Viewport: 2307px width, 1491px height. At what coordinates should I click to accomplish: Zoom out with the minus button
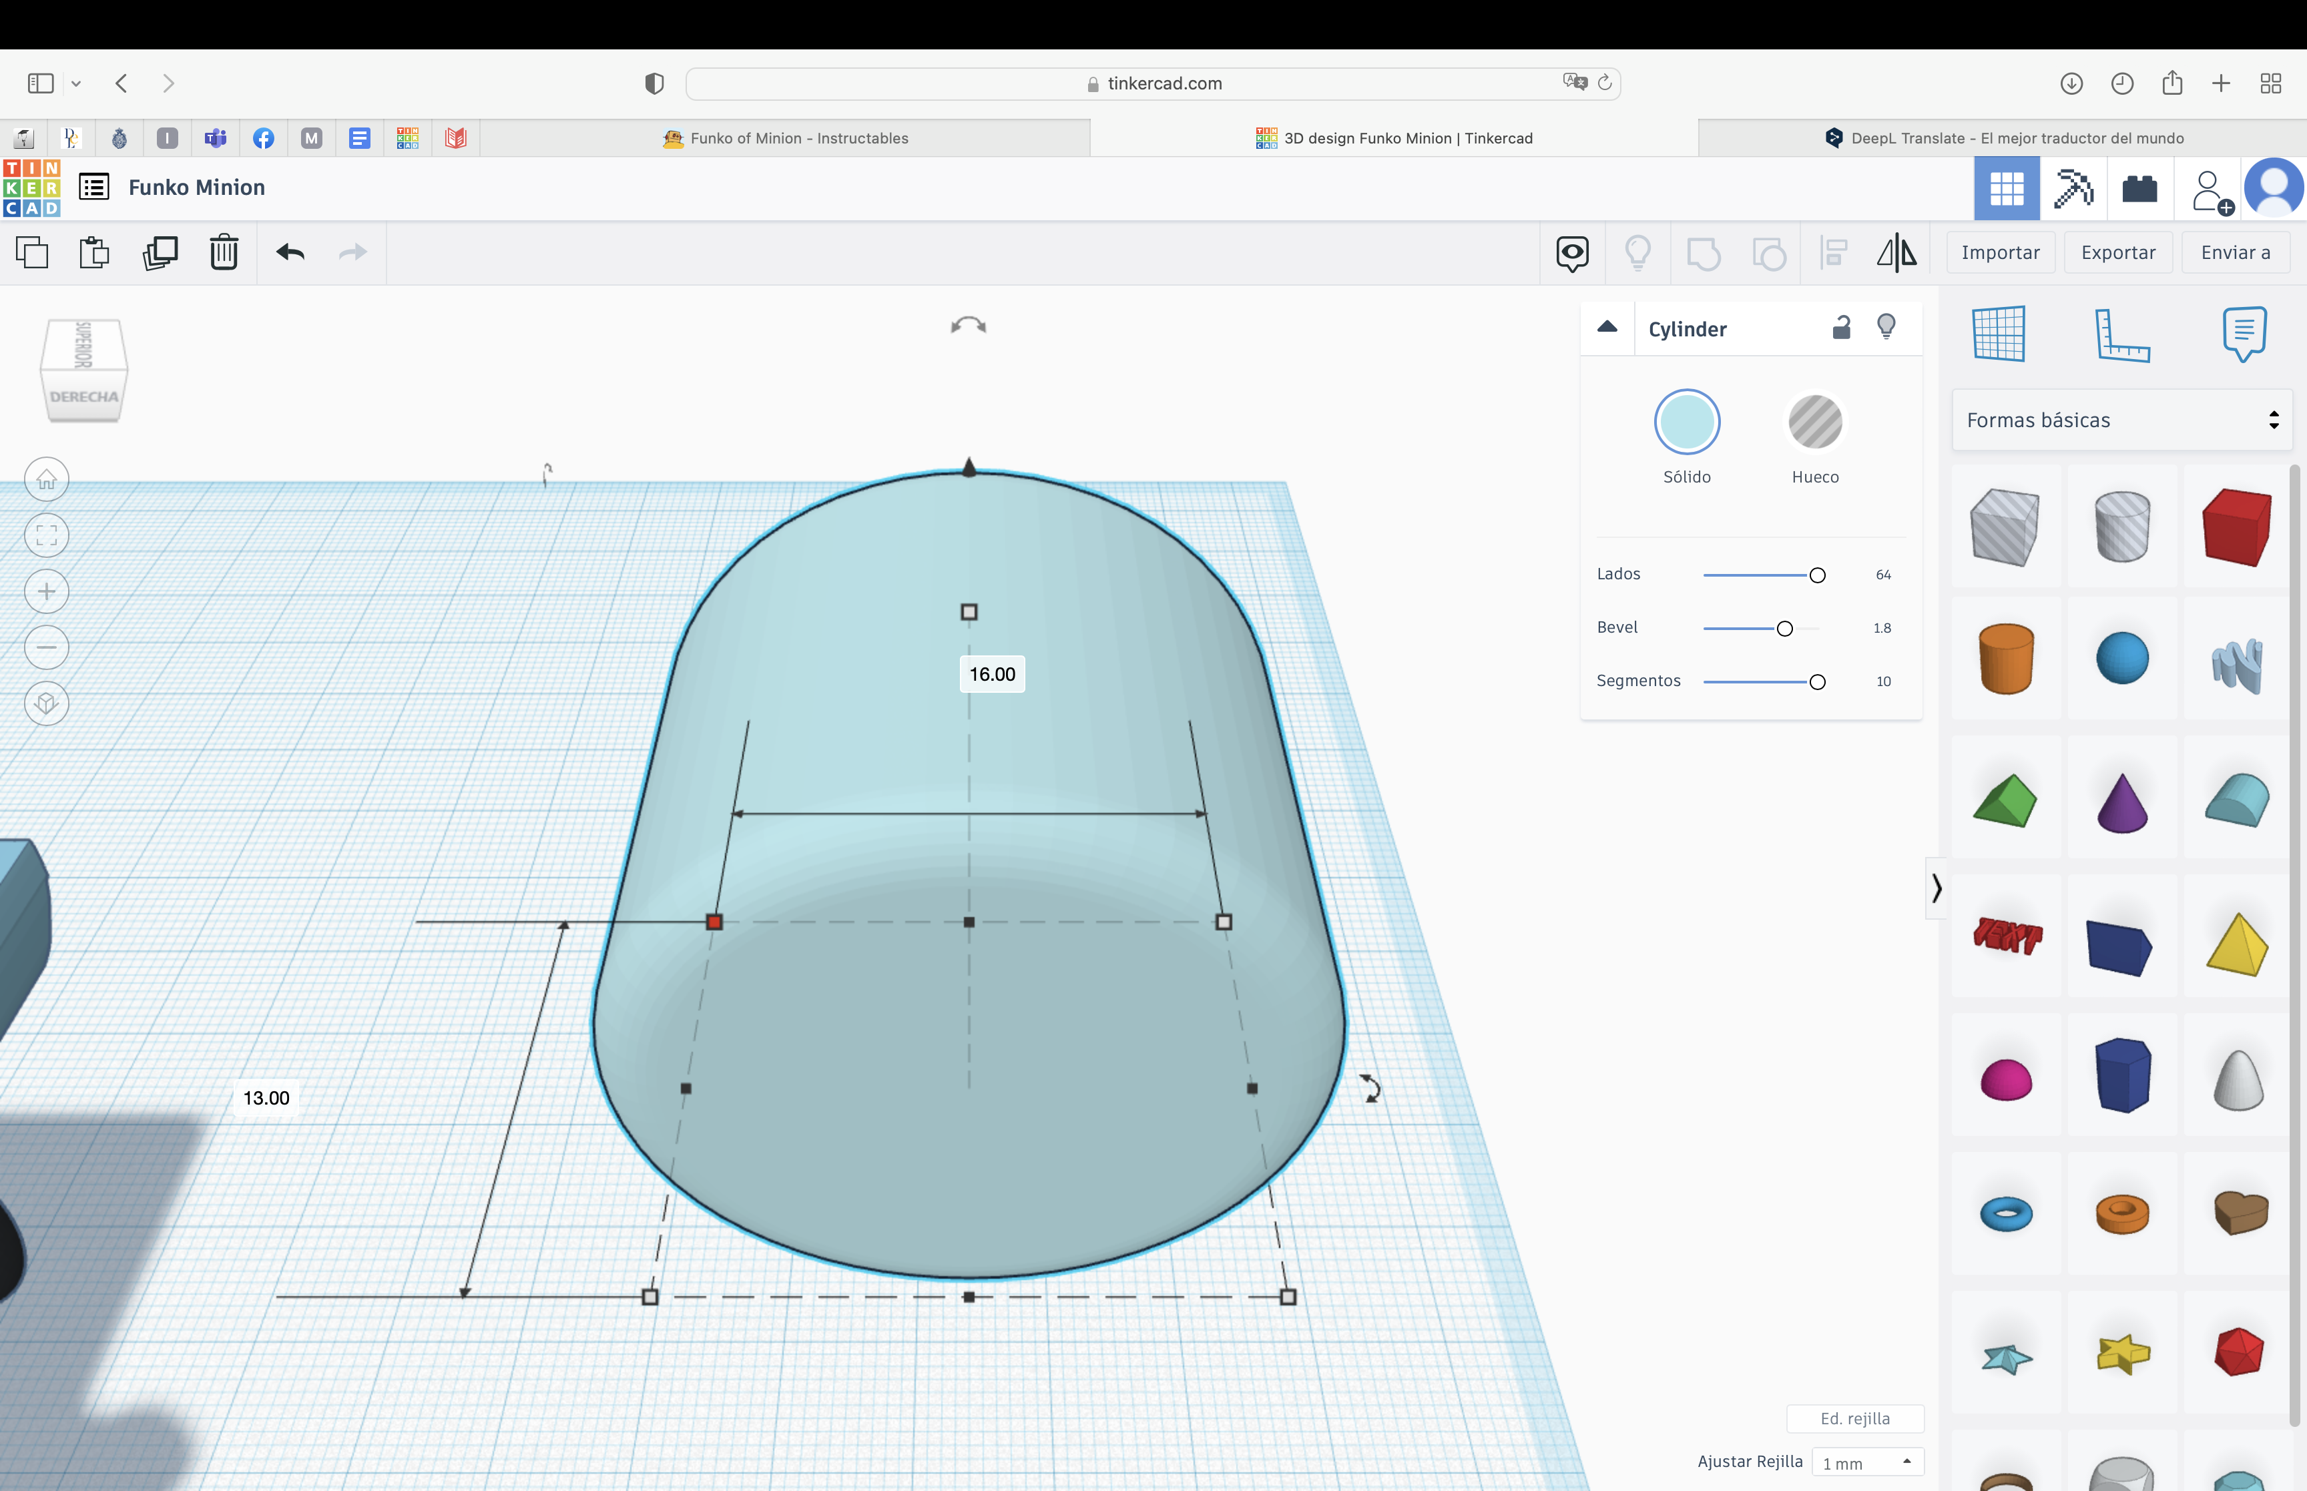click(47, 647)
